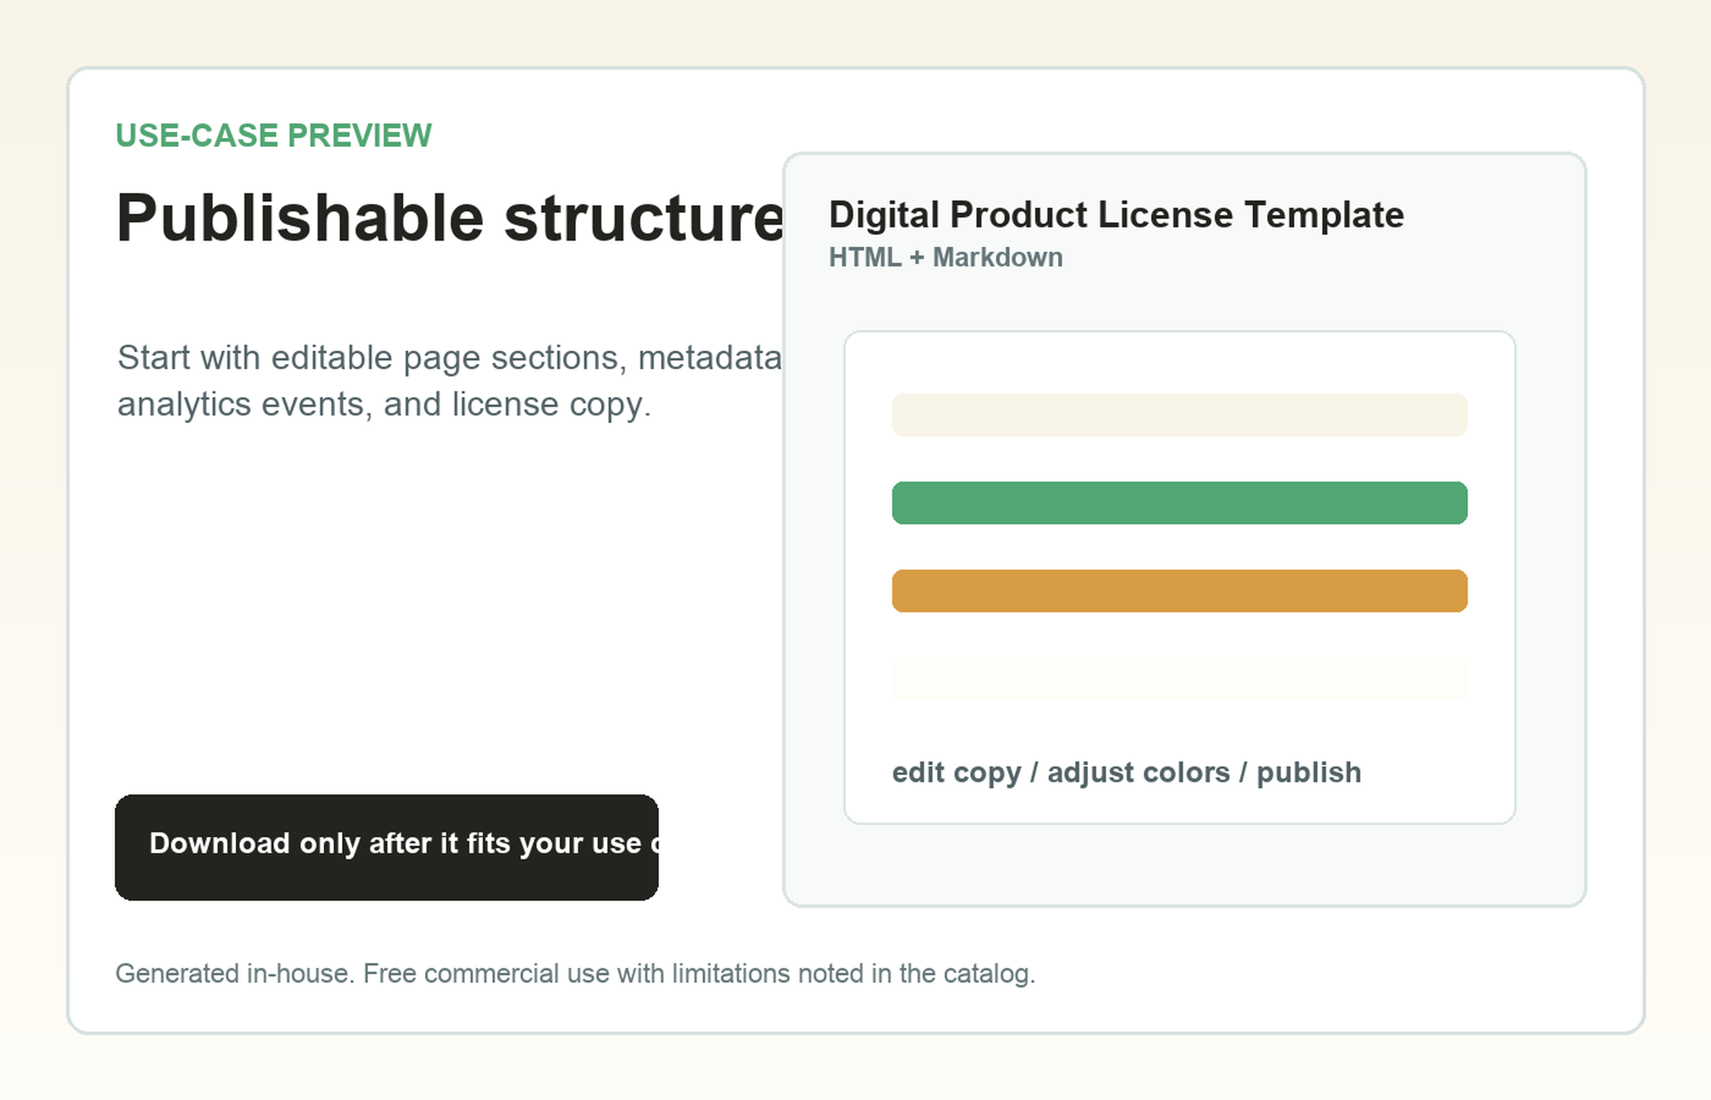
Task: Click the Generated in-house license note
Action: 576,974
